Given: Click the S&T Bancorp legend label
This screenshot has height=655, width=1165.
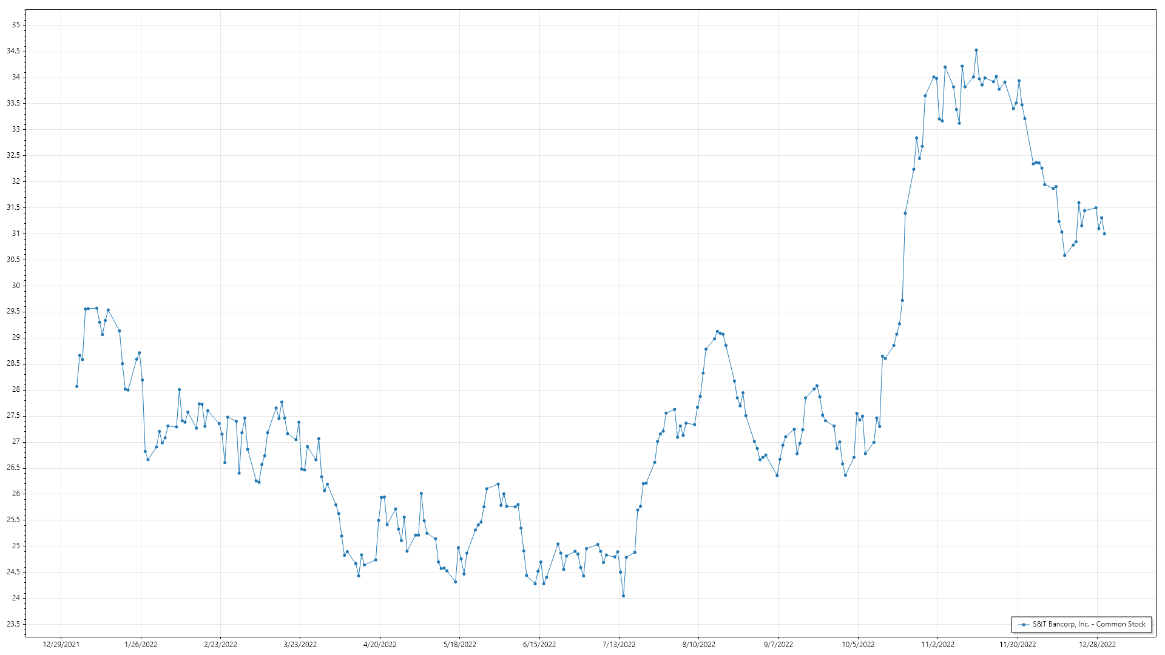Looking at the screenshot, I should 1089,624.
